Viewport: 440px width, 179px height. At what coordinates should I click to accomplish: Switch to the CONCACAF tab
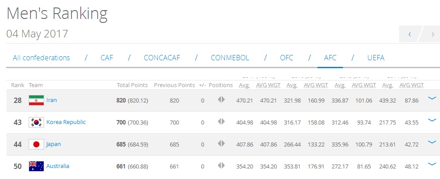click(x=162, y=58)
